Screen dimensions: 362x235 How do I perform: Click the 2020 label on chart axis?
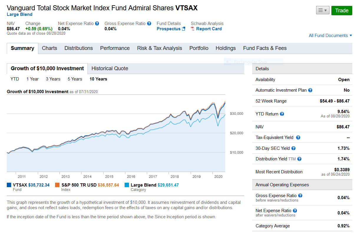point(219,177)
